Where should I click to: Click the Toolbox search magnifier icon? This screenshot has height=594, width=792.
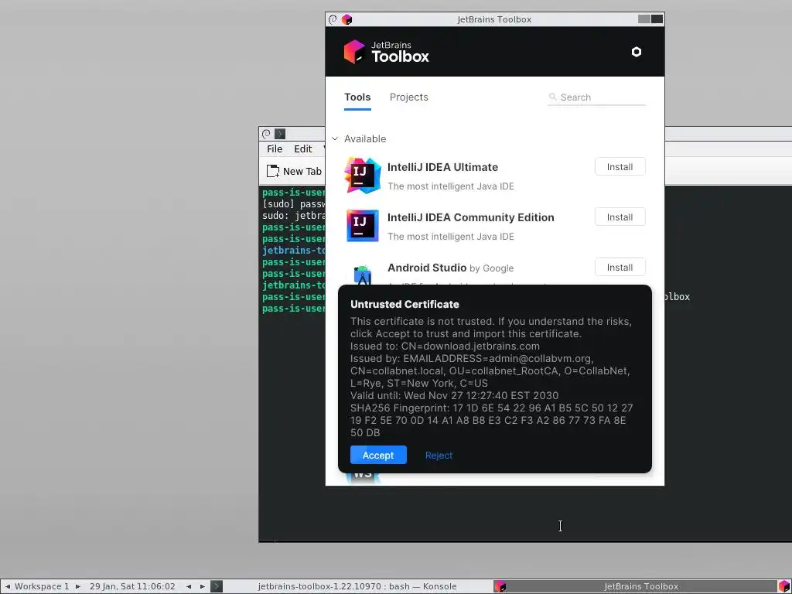[553, 97]
